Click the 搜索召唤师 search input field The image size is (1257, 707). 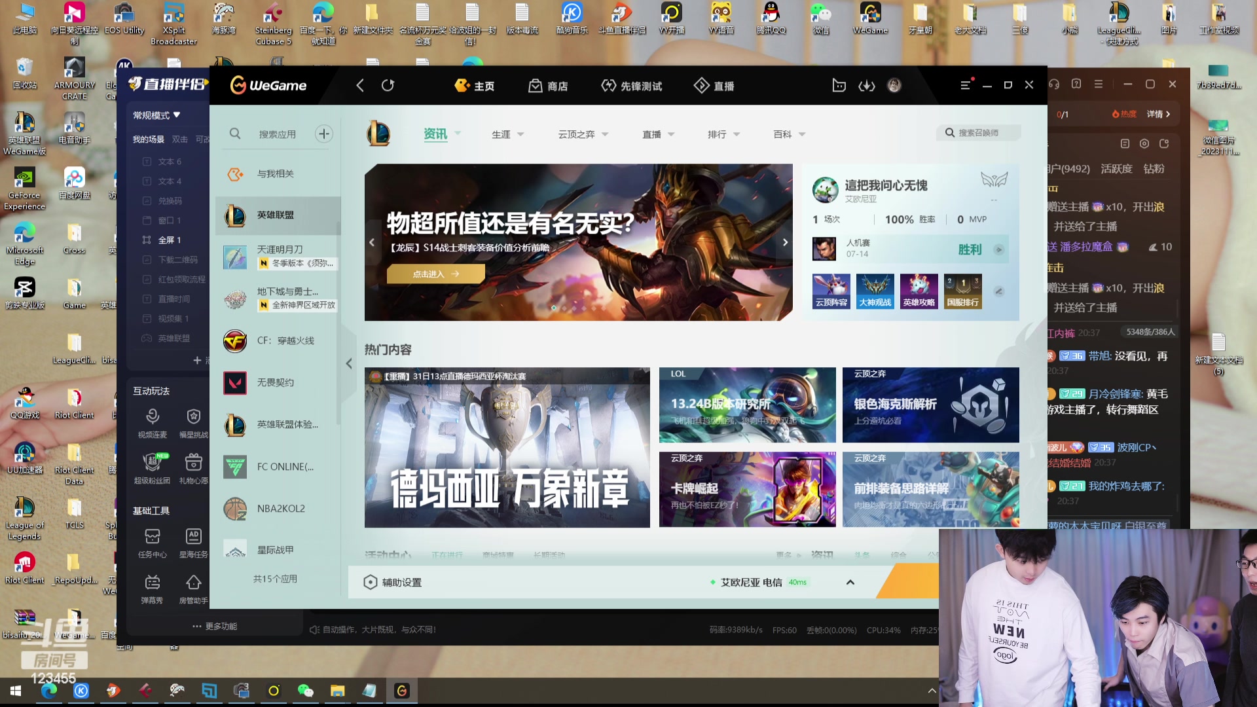coord(979,132)
